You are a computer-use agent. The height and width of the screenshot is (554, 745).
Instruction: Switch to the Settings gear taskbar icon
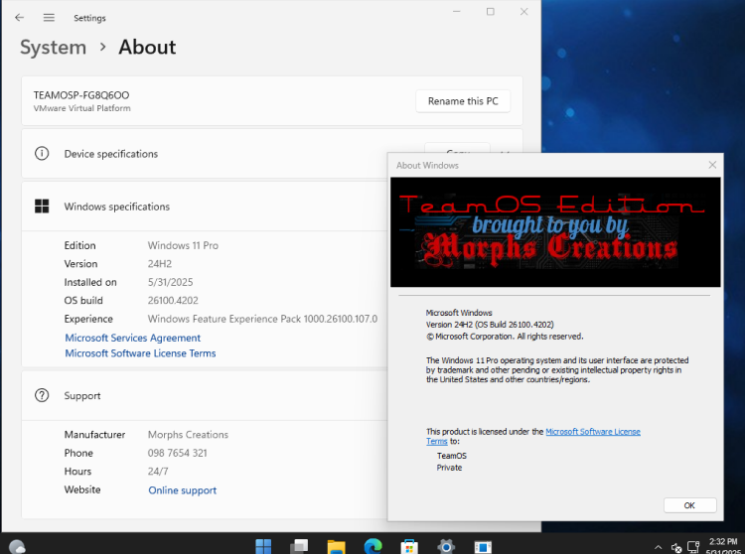tap(446, 546)
